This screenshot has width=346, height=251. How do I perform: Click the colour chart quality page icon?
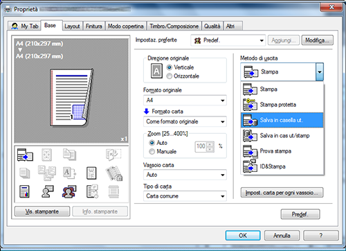coord(24,191)
